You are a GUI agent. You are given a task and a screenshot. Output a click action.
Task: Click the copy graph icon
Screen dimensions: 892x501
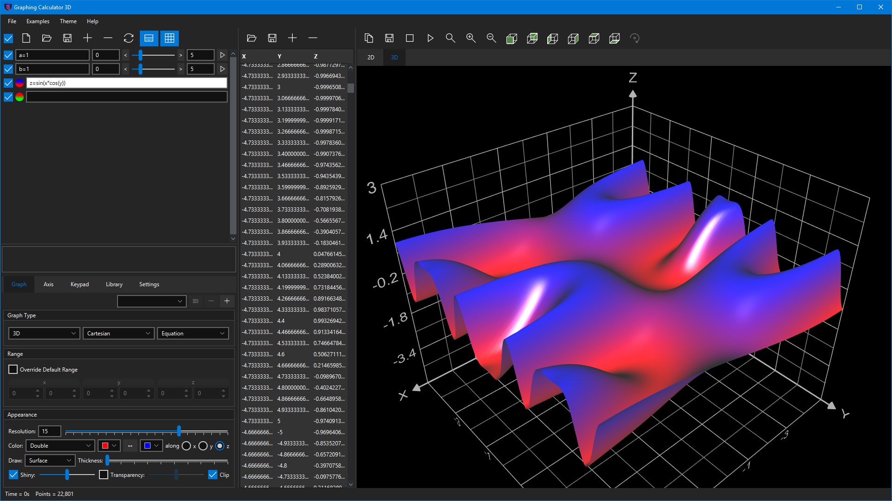(369, 38)
